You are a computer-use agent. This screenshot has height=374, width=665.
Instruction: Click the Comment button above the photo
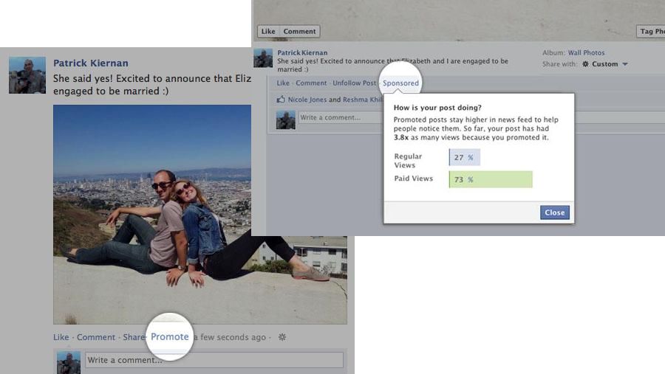(299, 31)
